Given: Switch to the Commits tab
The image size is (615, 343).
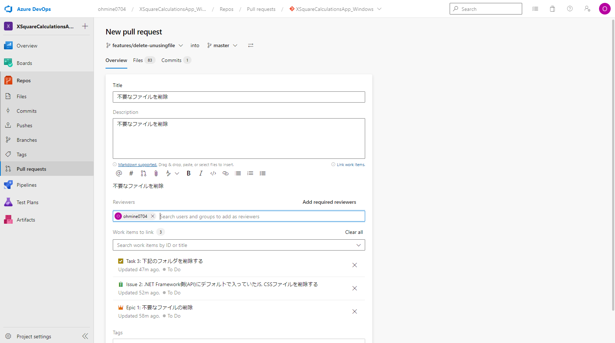Looking at the screenshot, I should point(176,60).
